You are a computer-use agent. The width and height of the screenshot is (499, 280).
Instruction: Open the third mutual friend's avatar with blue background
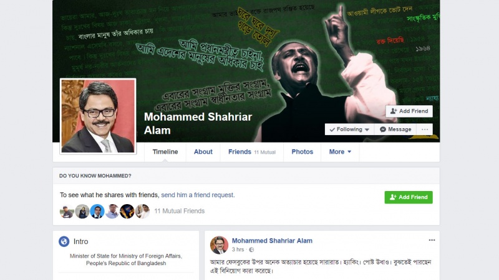[x=97, y=212]
